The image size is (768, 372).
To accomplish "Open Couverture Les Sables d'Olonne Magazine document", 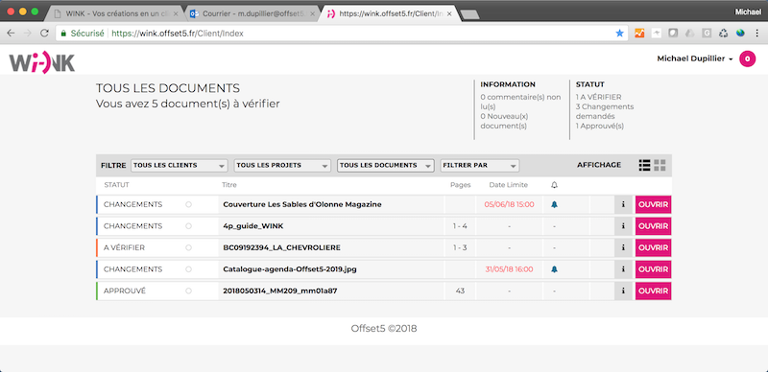I will (x=654, y=204).
